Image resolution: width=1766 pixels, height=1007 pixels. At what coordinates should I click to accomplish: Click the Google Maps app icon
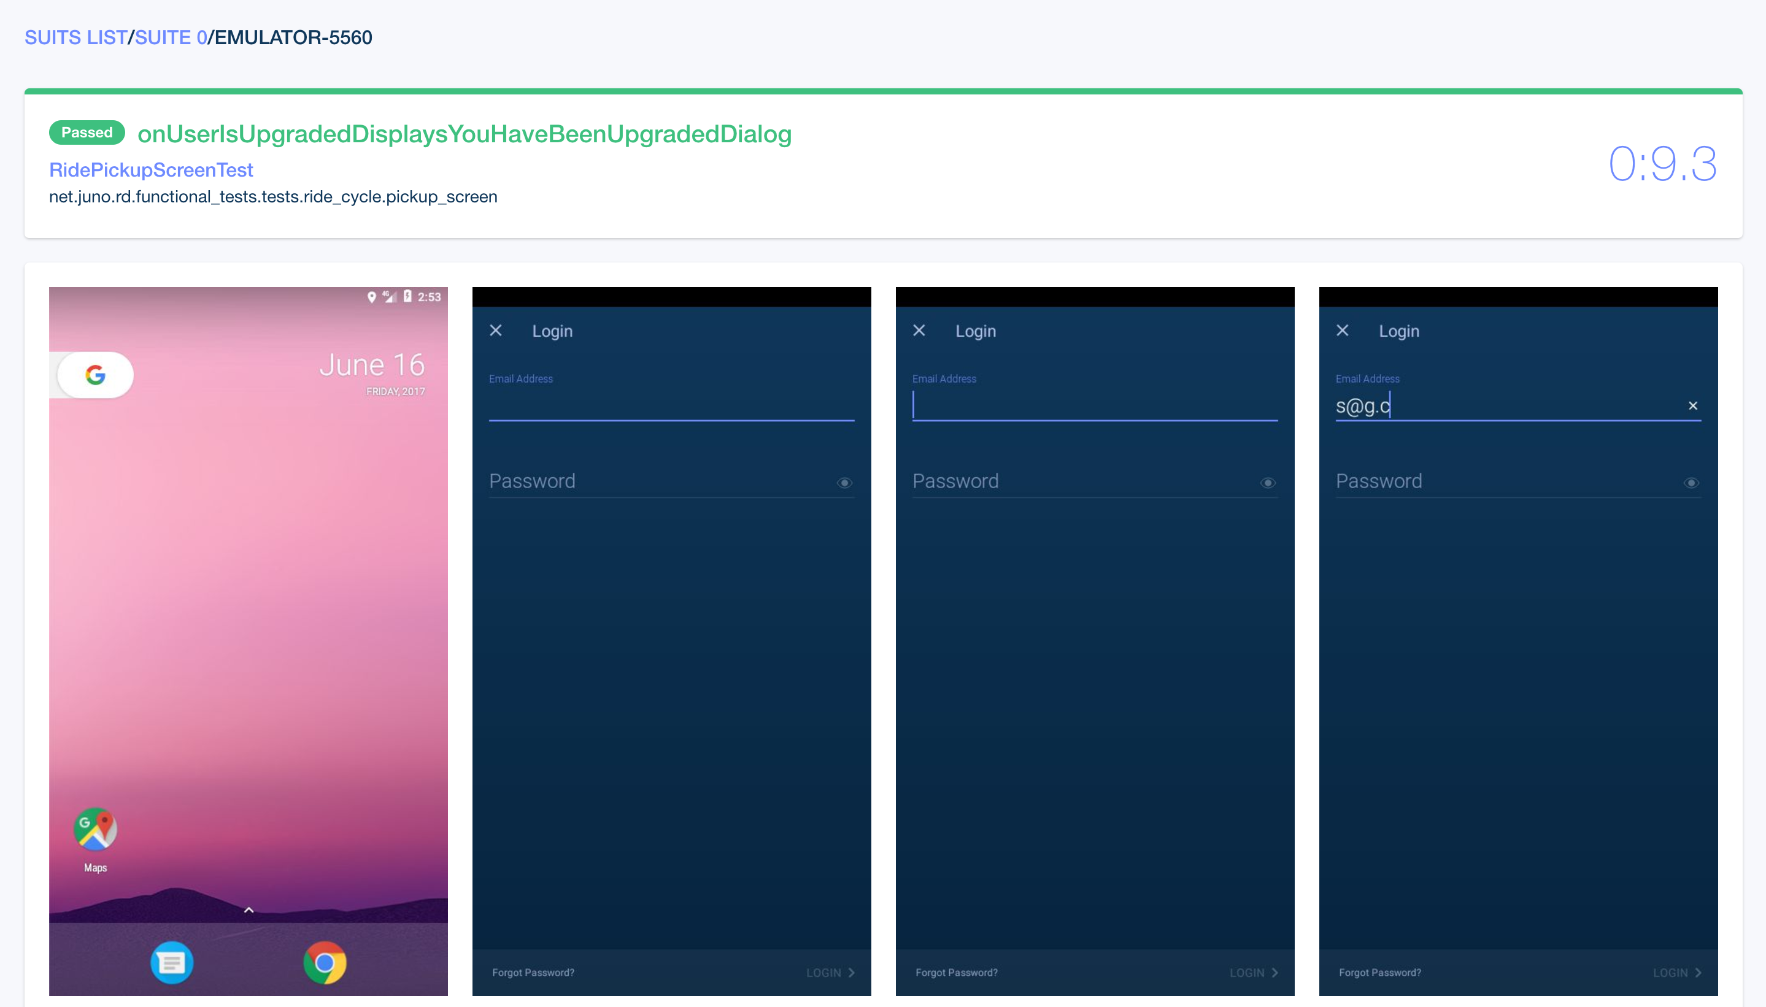pos(96,829)
